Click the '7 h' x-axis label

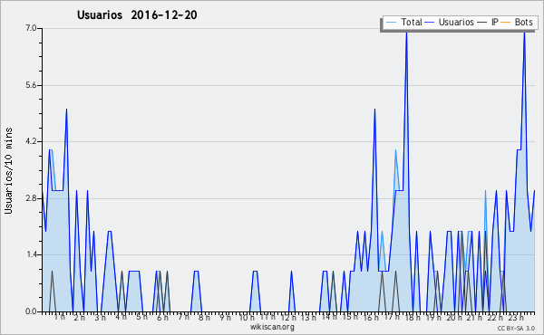183,317
